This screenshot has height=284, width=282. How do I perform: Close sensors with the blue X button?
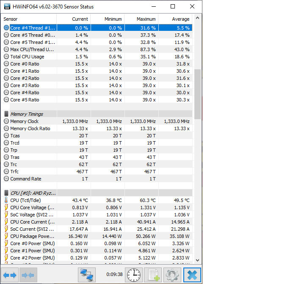click(x=192, y=275)
